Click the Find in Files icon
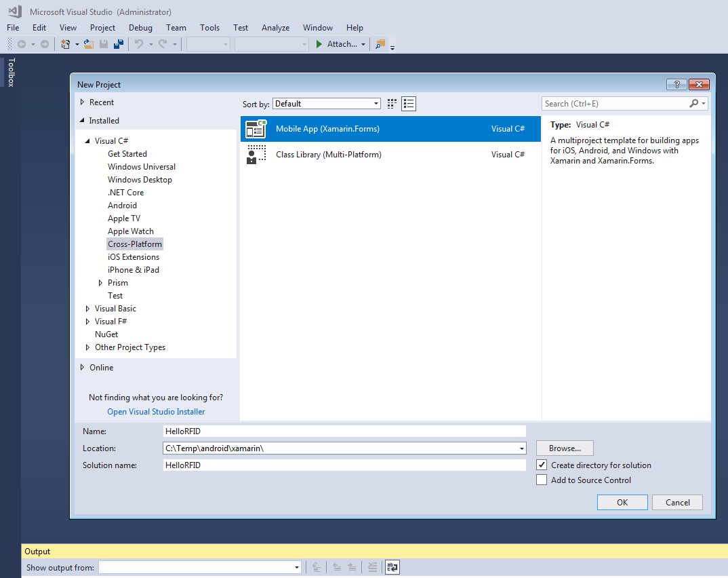 click(381, 44)
